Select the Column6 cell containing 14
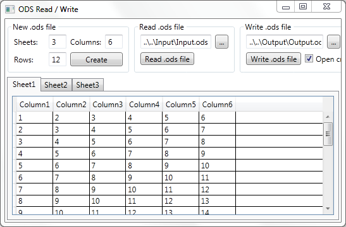The height and width of the screenshot is (227, 346). coord(218,211)
